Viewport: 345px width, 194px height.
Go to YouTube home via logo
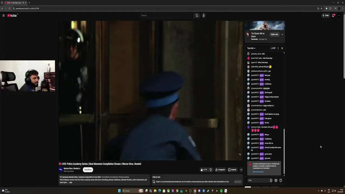(x=12, y=16)
